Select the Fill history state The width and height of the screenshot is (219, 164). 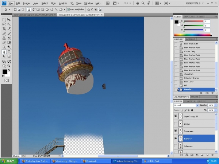click(196, 86)
